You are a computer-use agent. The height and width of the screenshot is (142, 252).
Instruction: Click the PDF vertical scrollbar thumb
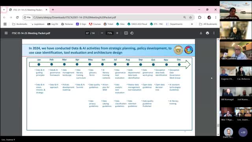[218, 125]
